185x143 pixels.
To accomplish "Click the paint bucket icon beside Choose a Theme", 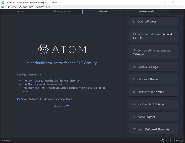I will coord(134,79).
